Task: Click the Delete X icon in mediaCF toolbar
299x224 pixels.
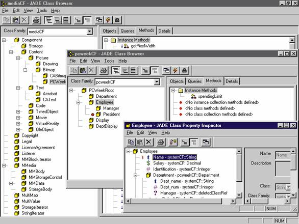Action: pyautogui.click(x=24, y=20)
